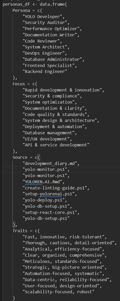Place cursor on personas_df data.frame line

click(x=35, y=4)
